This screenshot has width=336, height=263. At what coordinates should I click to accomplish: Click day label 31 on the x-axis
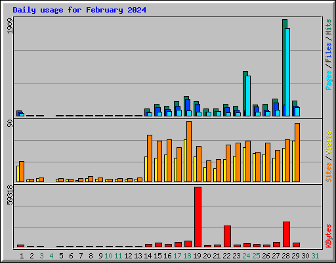click(315, 256)
